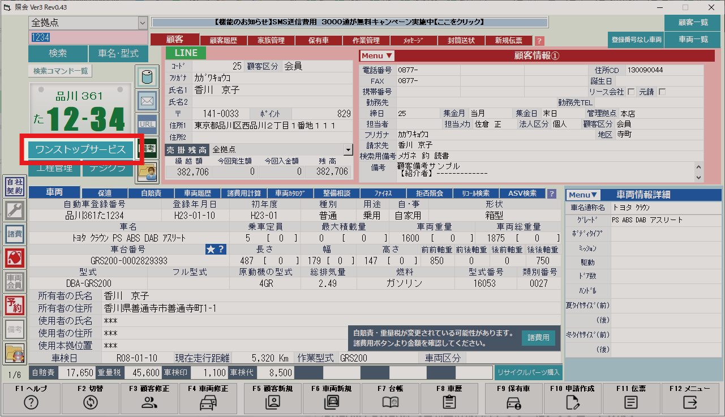
Task: Open the 作業管理 tab
Action: pos(366,41)
